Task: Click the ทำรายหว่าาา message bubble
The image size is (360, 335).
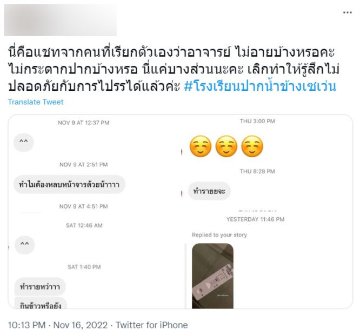Action: pos(40,286)
